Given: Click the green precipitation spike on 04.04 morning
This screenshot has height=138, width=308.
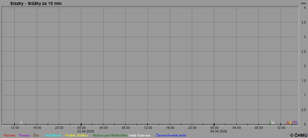Looking at the screenshot, I should (271, 123).
